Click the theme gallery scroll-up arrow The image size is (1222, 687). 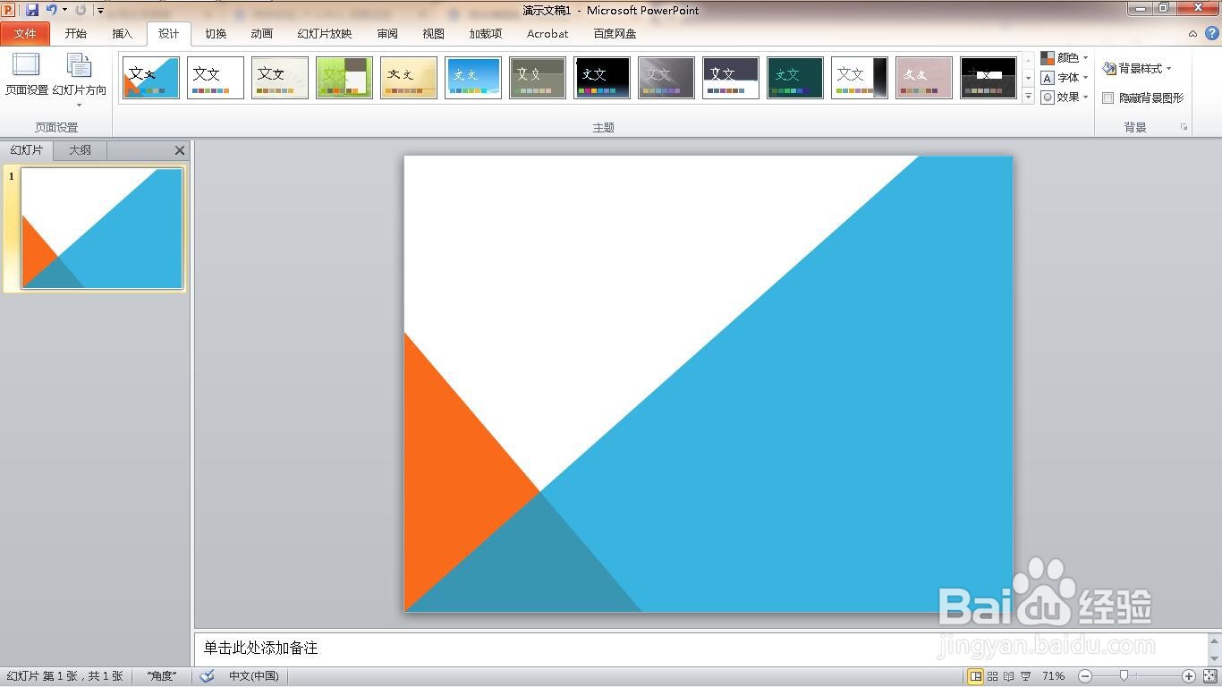(x=1028, y=61)
